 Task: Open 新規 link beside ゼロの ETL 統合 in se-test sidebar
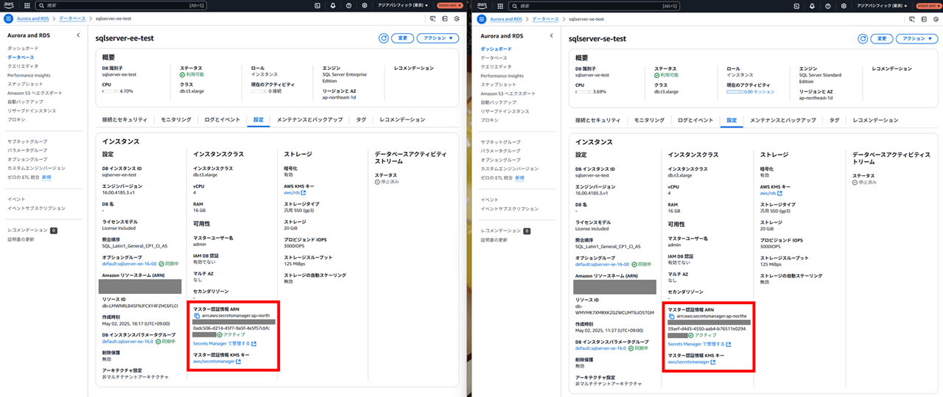click(x=520, y=178)
